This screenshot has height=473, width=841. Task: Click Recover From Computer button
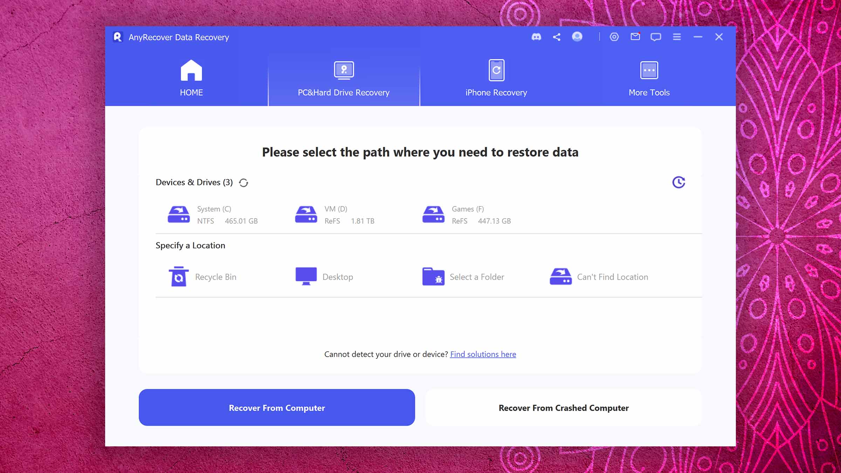tap(277, 407)
